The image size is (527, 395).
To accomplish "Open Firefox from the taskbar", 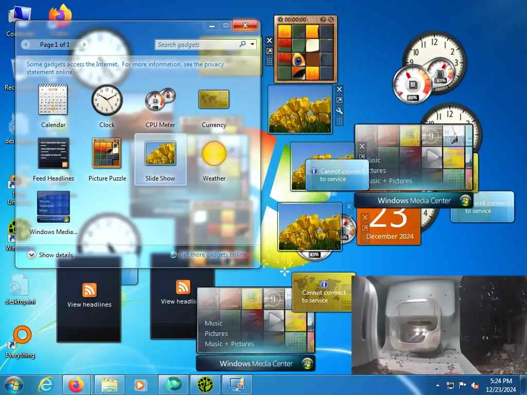I will click(x=76, y=385).
